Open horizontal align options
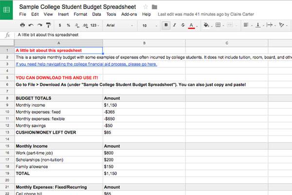 tap(246, 25)
